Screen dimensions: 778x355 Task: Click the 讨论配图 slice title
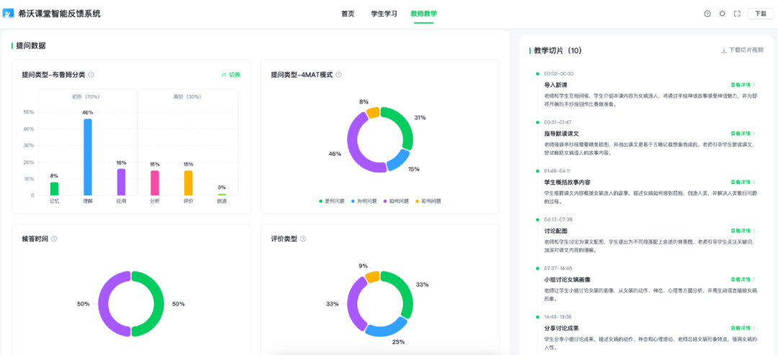[555, 231]
